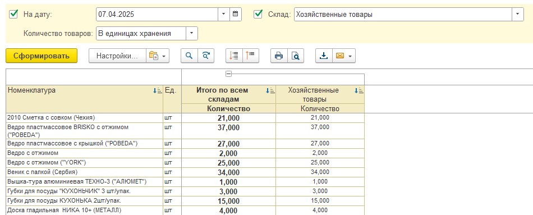This screenshot has width=533, height=215.
Task: Select the Веник с палкой (Сербия) row
Action: pos(85,172)
